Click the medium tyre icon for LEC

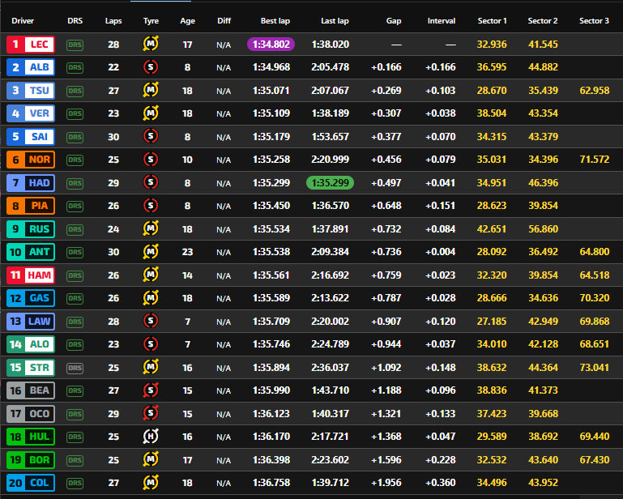coord(151,45)
